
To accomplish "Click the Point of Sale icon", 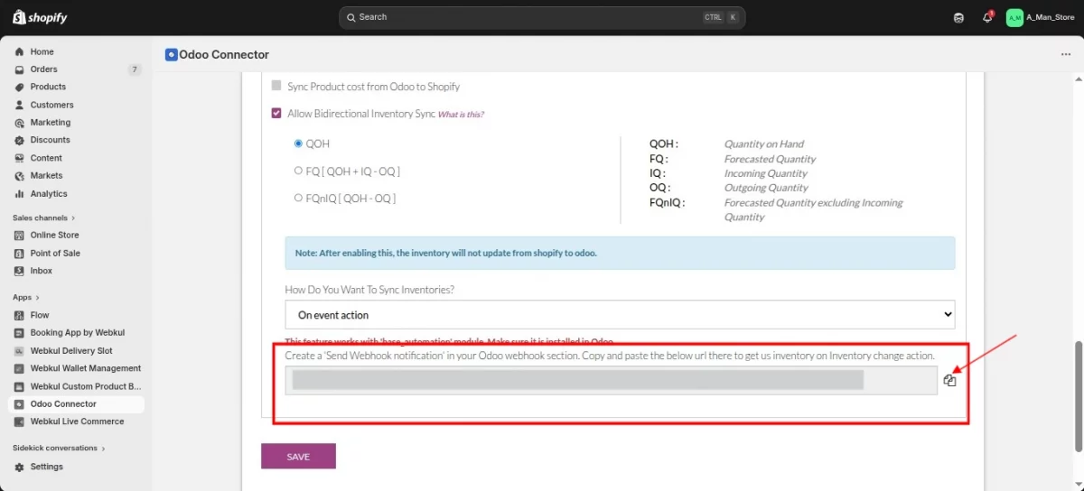I will tap(20, 253).
